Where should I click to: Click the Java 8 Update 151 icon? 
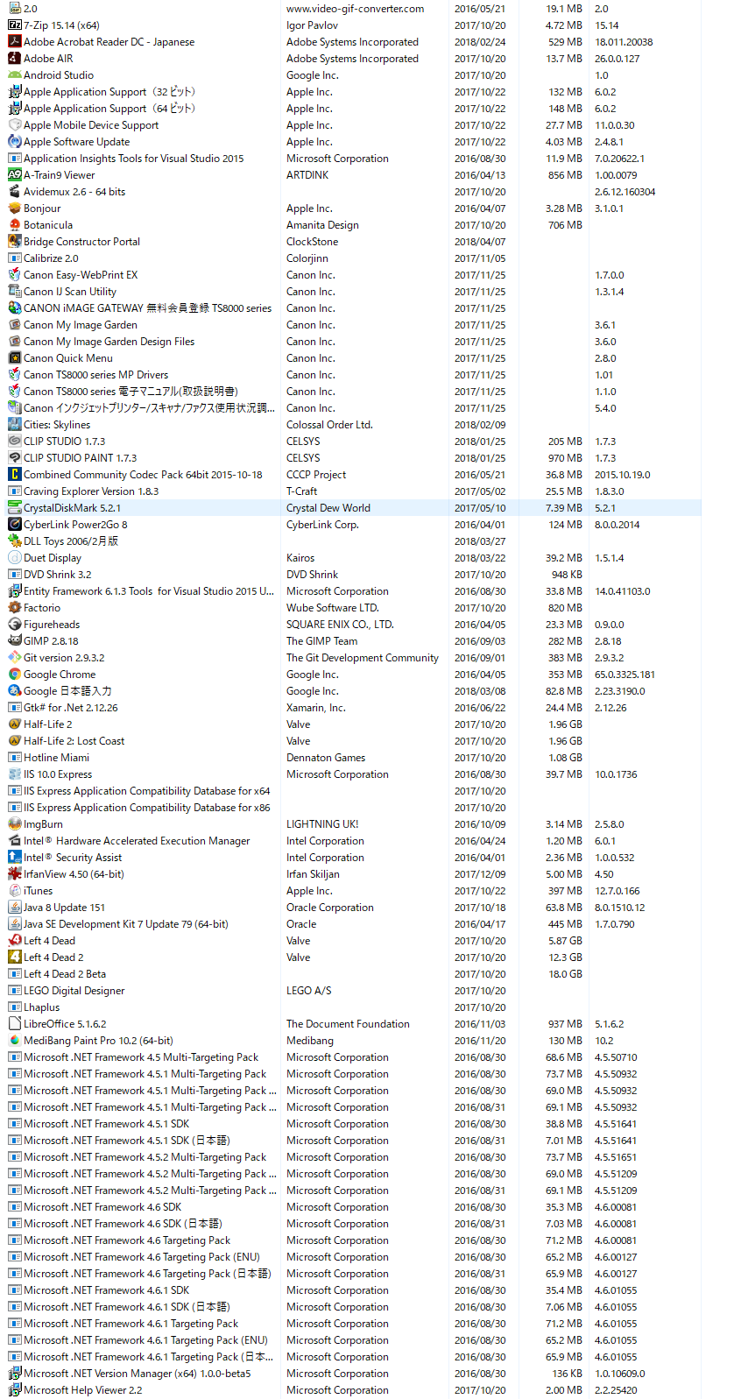pyautogui.click(x=14, y=907)
